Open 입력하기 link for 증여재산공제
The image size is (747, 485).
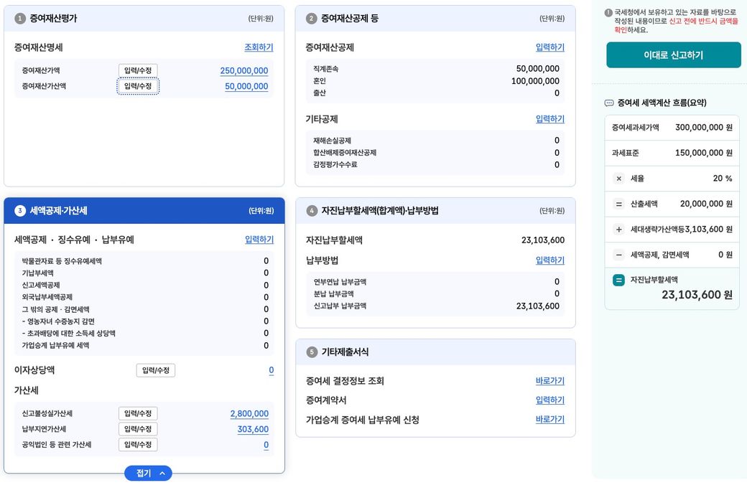point(549,47)
